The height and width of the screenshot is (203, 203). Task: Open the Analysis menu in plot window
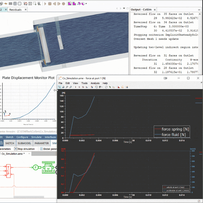[x=95, y=83]
